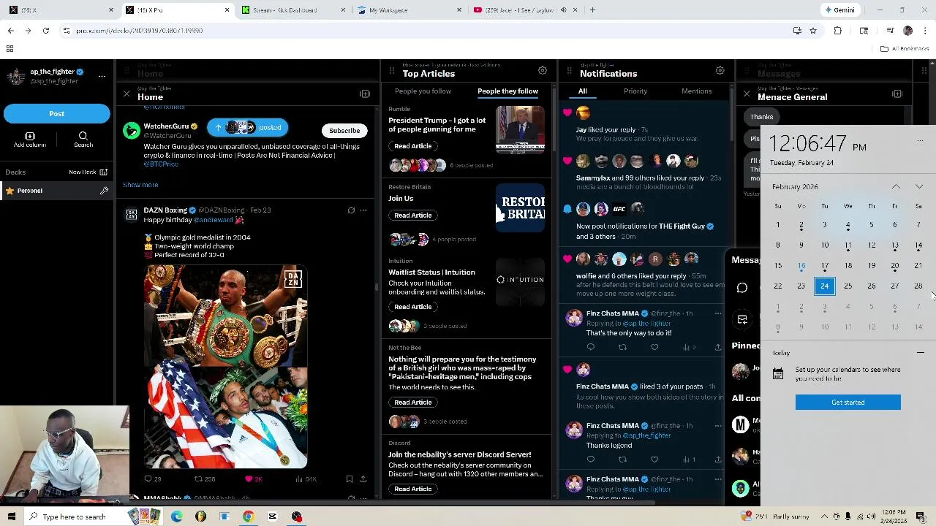
Task: Close the Menace General conversation
Action: [x=747, y=94]
